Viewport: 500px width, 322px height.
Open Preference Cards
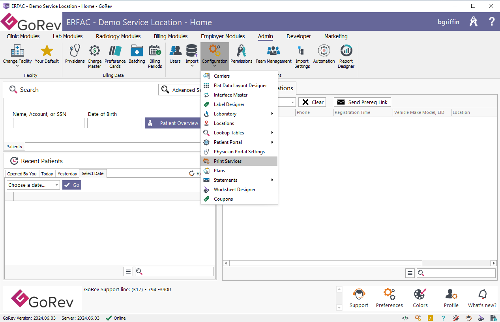(x=115, y=56)
